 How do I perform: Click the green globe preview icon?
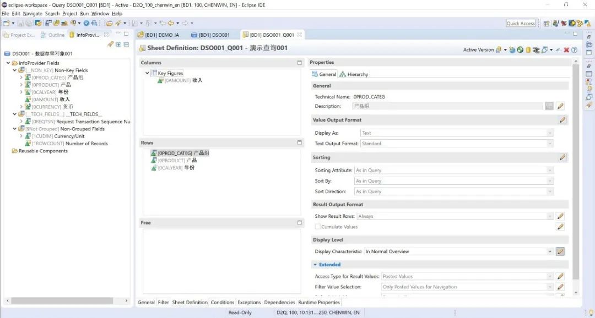(520, 50)
